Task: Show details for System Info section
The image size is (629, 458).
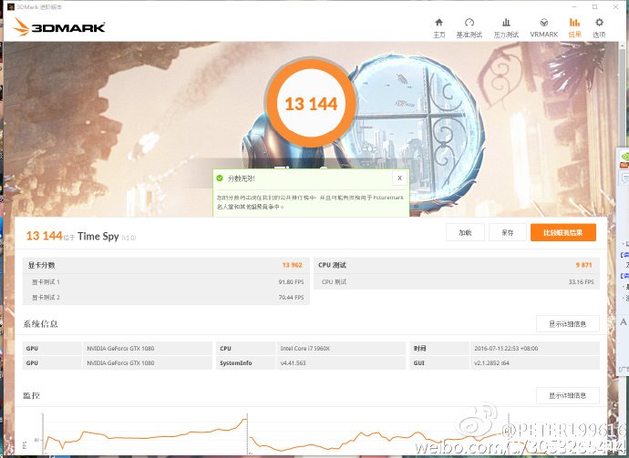Action: (568, 324)
